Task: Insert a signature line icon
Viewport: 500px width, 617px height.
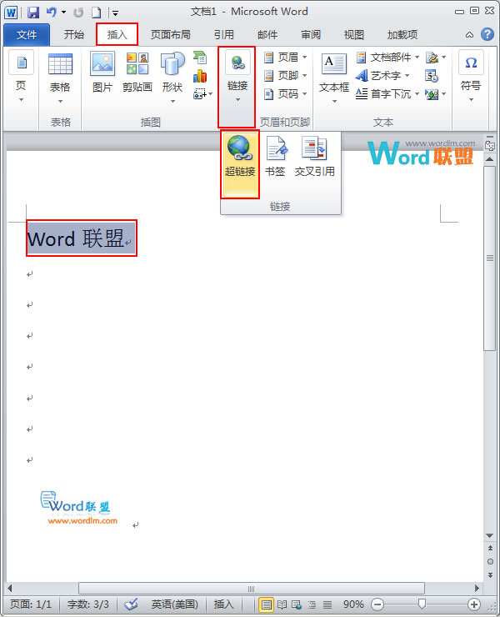Action: coord(436,58)
